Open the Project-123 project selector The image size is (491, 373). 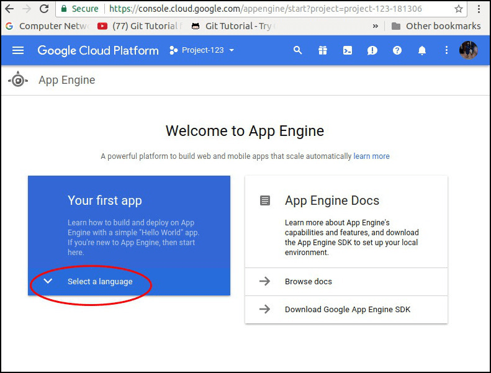[x=202, y=50]
